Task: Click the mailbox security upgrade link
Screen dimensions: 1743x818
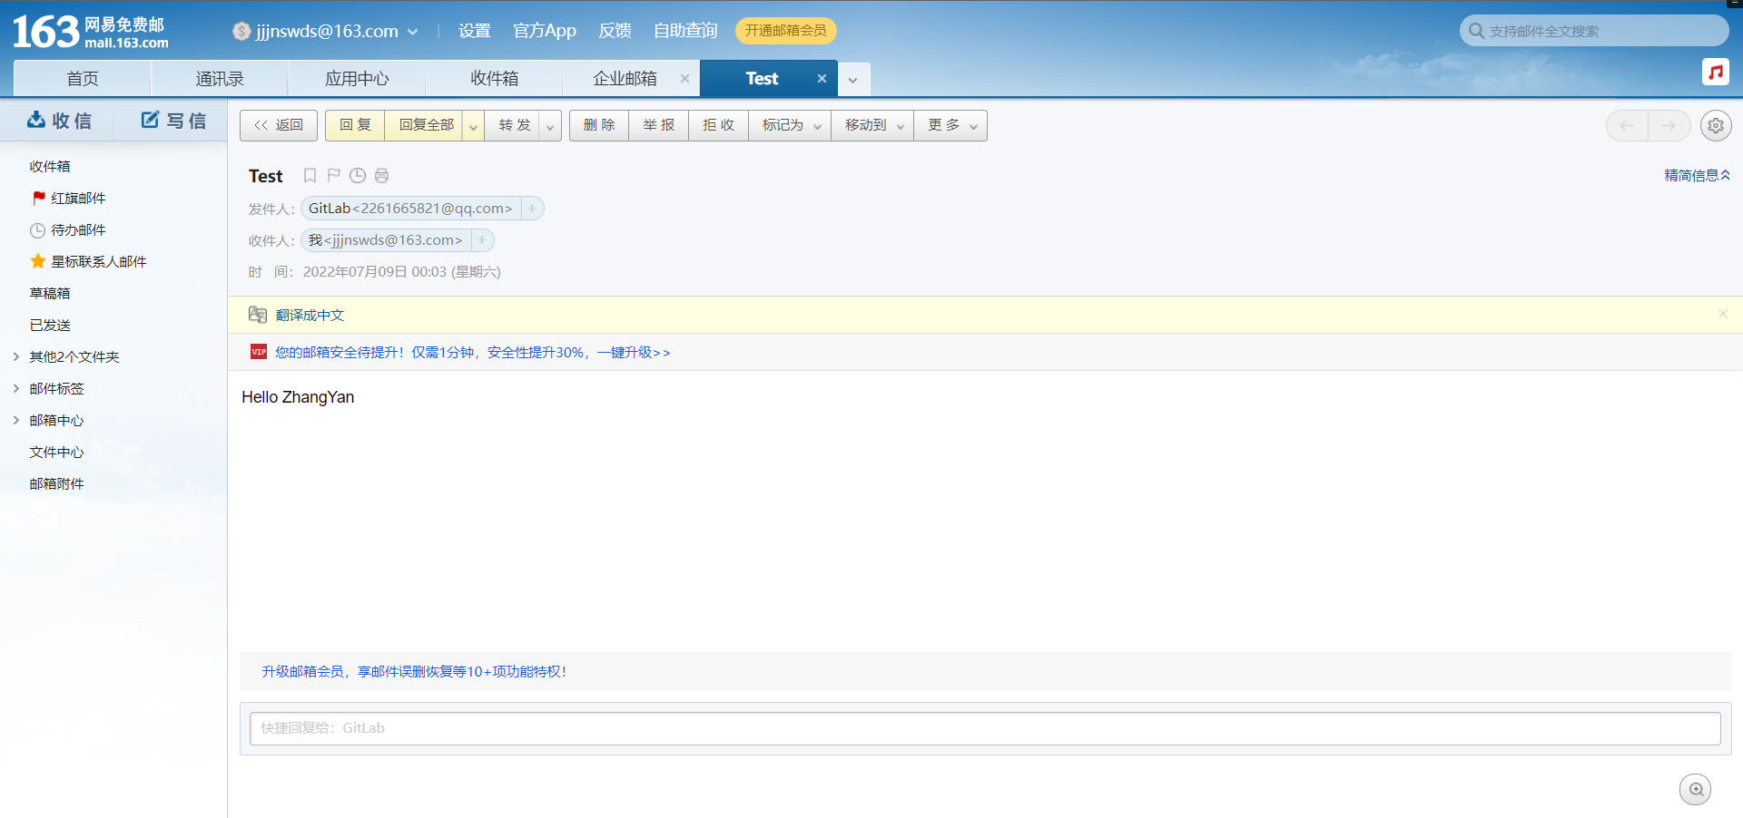Action: [472, 352]
